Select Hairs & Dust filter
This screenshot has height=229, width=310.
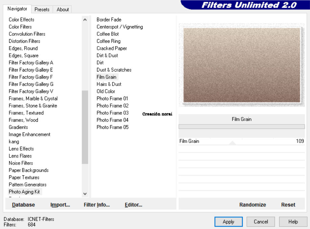(109, 84)
